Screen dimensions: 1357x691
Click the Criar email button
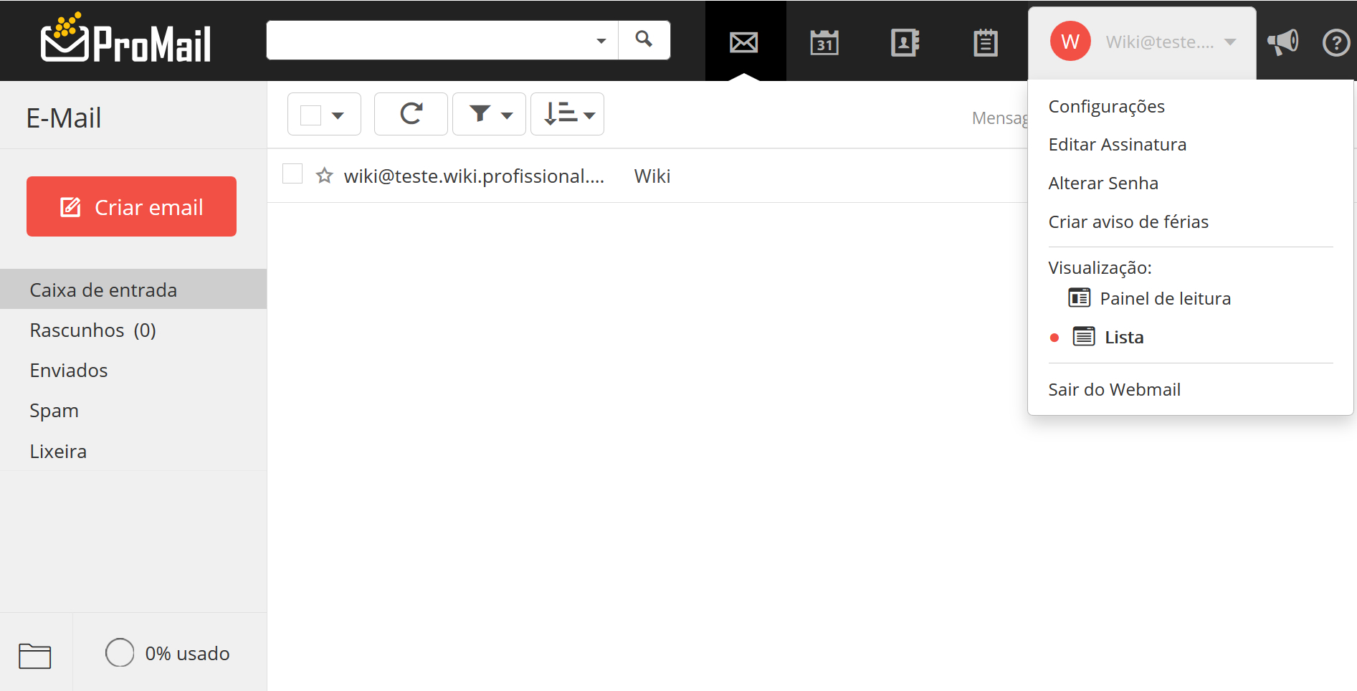click(131, 206)
